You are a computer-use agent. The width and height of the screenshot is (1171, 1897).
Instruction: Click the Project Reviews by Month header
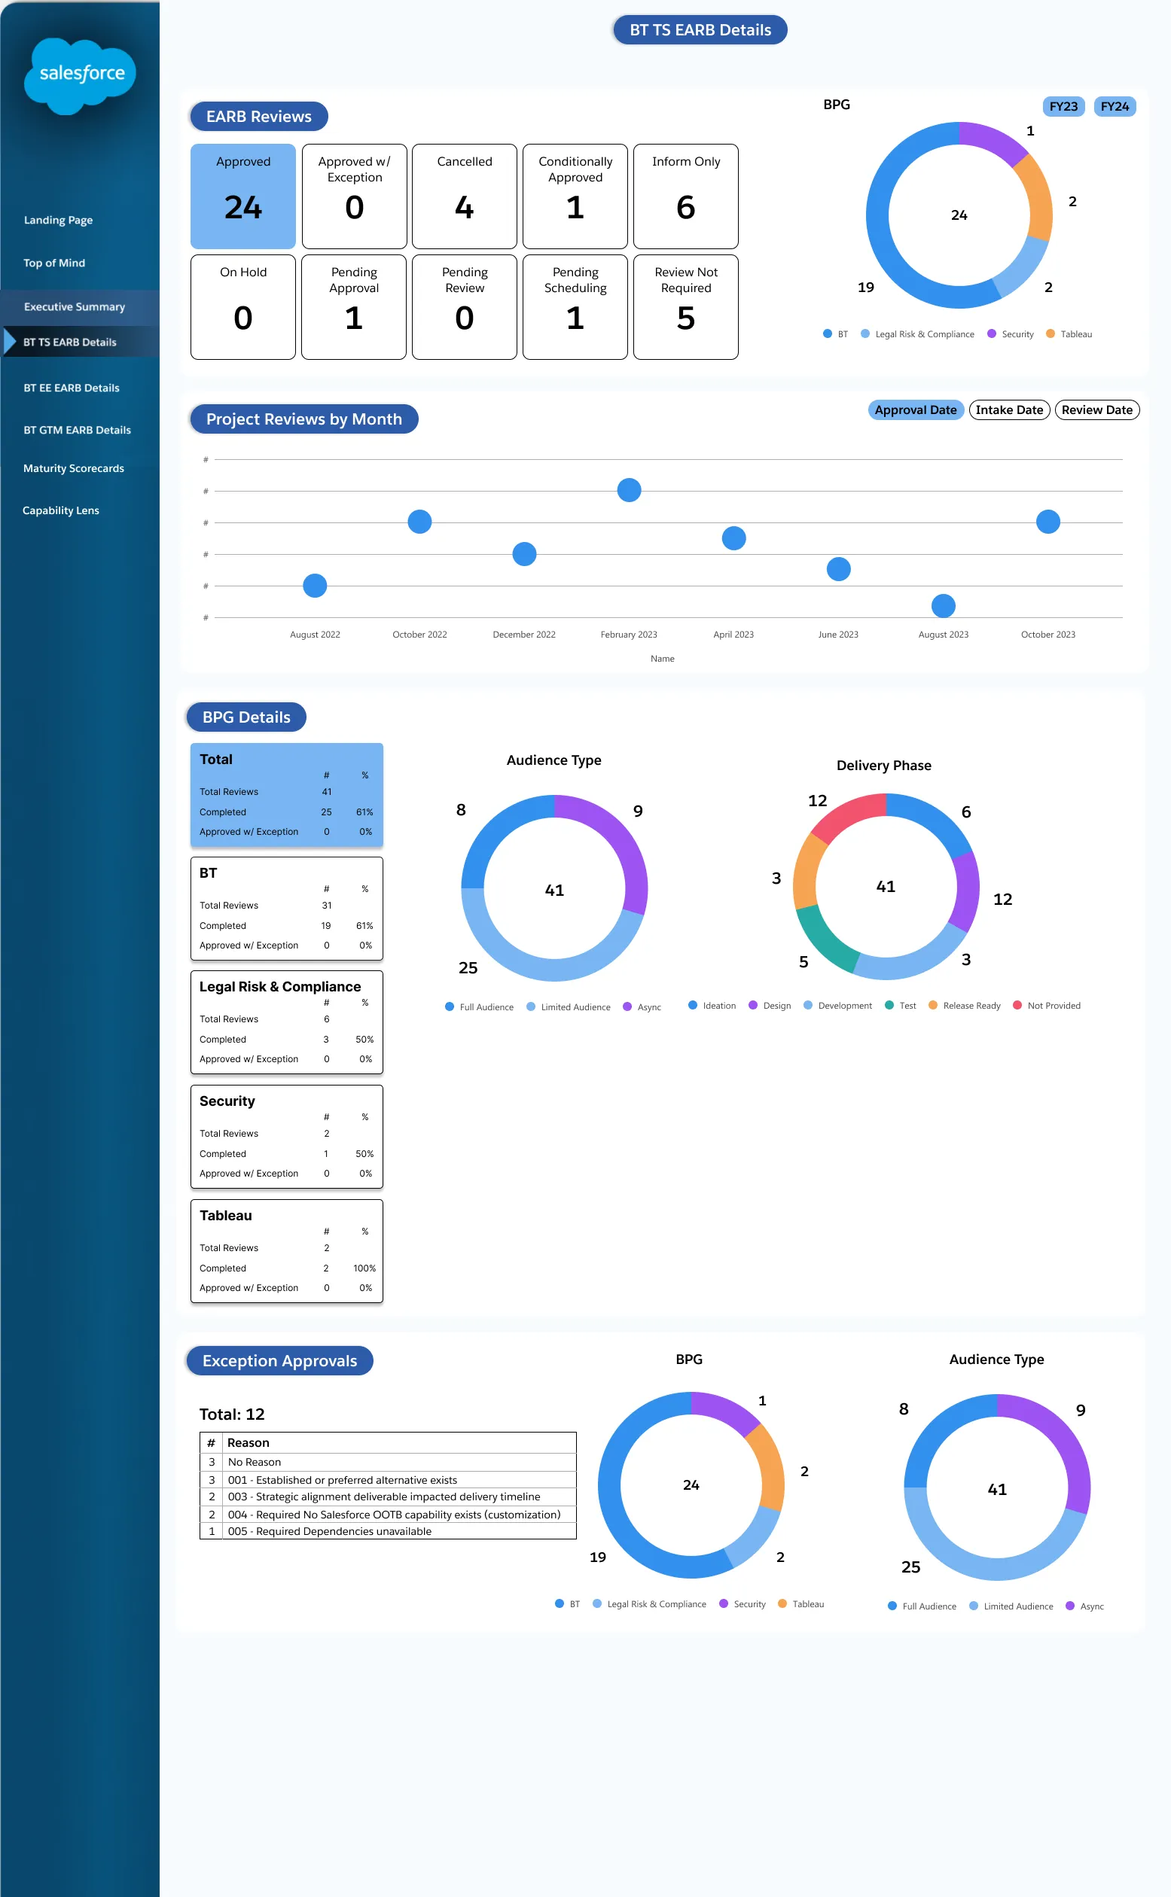pos(303,419)
